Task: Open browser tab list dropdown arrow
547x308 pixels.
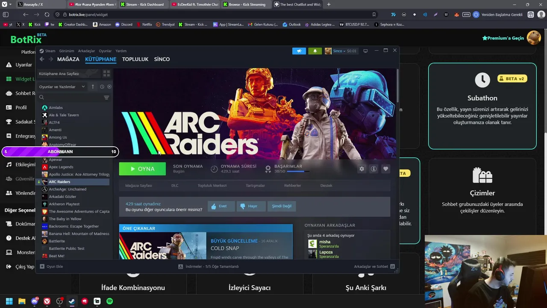Action: (x=10, y=4)
